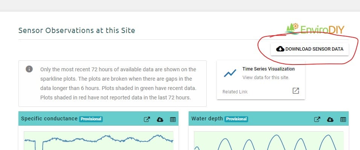Click the Specific conductance sparkline plot
This screenshot has height=150, width=360.
(98, 140)
